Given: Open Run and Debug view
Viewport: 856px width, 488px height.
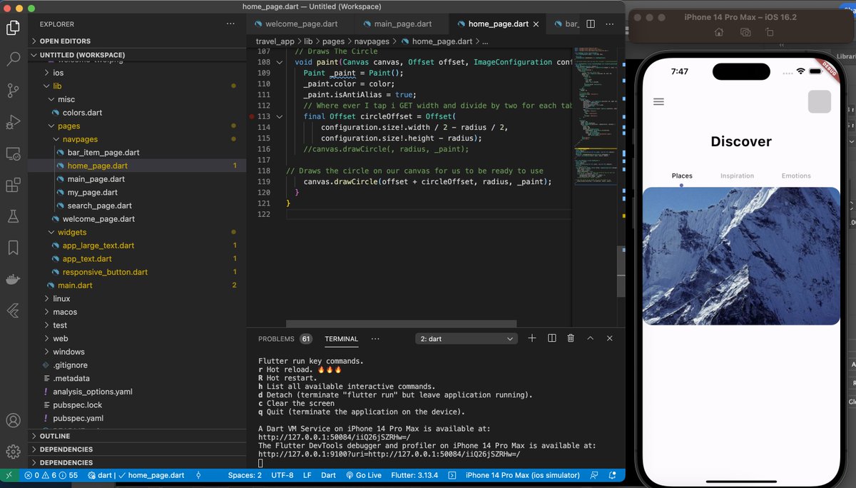Looking at the screenshot, I should (x=13, y=122).
